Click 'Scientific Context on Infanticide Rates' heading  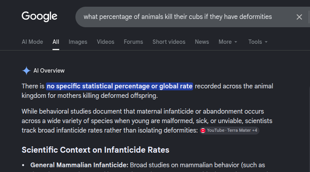point(96,150)
